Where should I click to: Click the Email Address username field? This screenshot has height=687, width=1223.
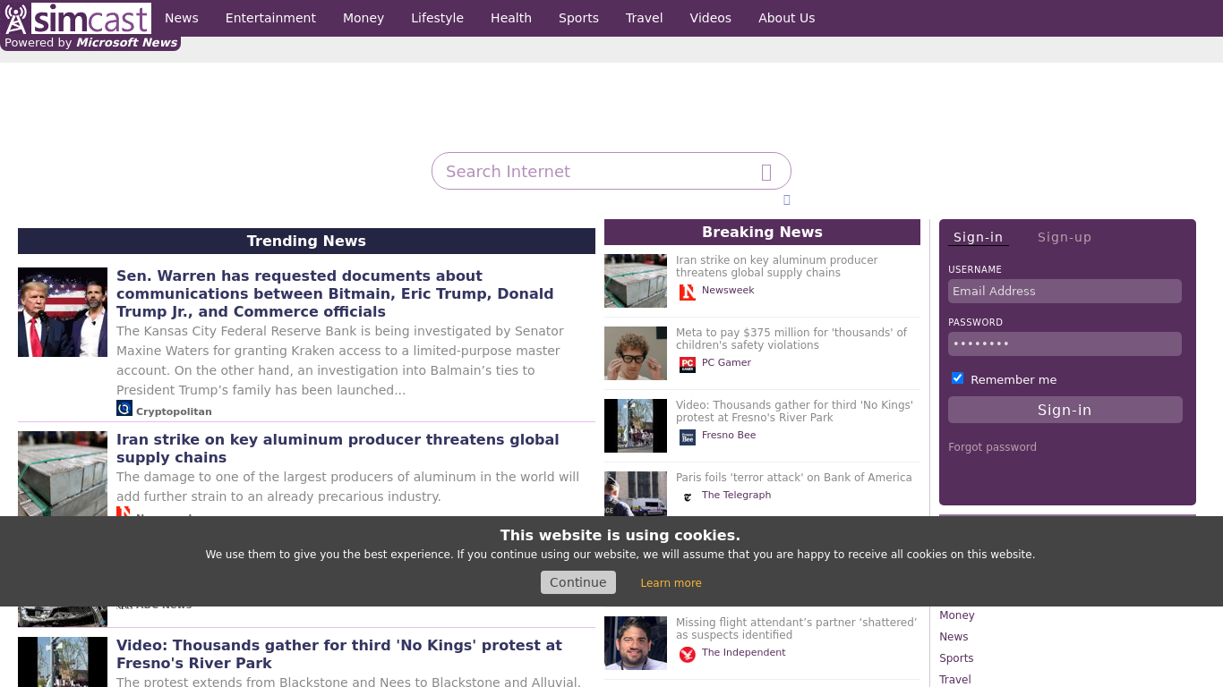(1064, 292)
